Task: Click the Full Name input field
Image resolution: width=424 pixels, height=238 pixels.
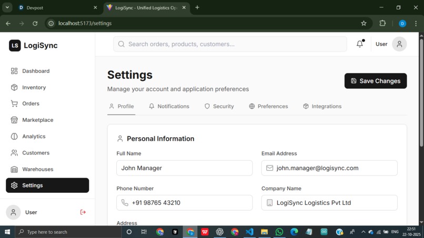Action: (185, 168)
